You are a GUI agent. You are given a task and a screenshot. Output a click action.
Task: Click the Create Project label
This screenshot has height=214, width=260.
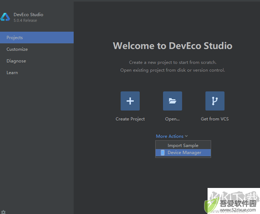tap(130, 119)
